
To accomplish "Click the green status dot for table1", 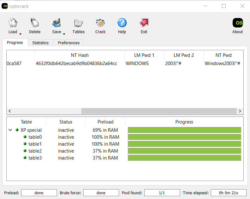I will click(25, 144).
